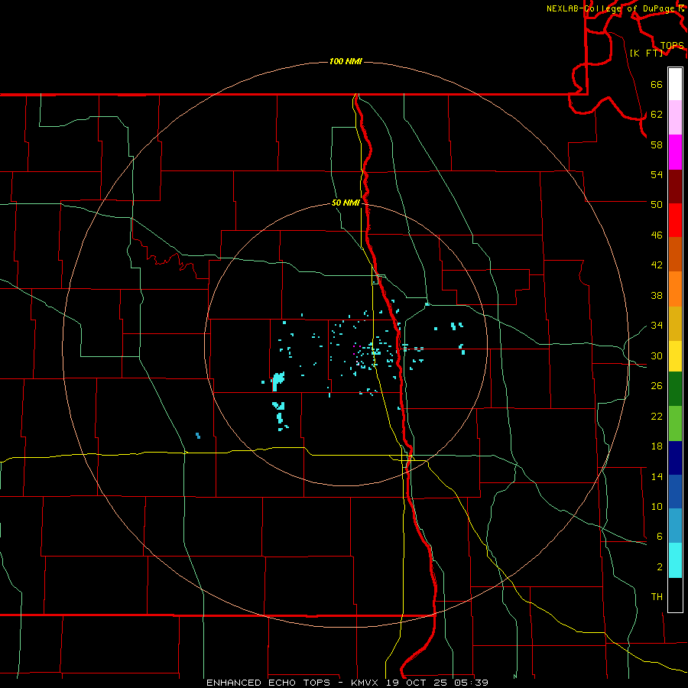
Task: Click the '62' legend value
Action: (657, 115)
